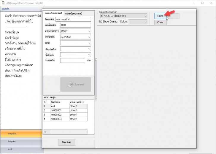Open the Colors dropdown

[138, 22]
